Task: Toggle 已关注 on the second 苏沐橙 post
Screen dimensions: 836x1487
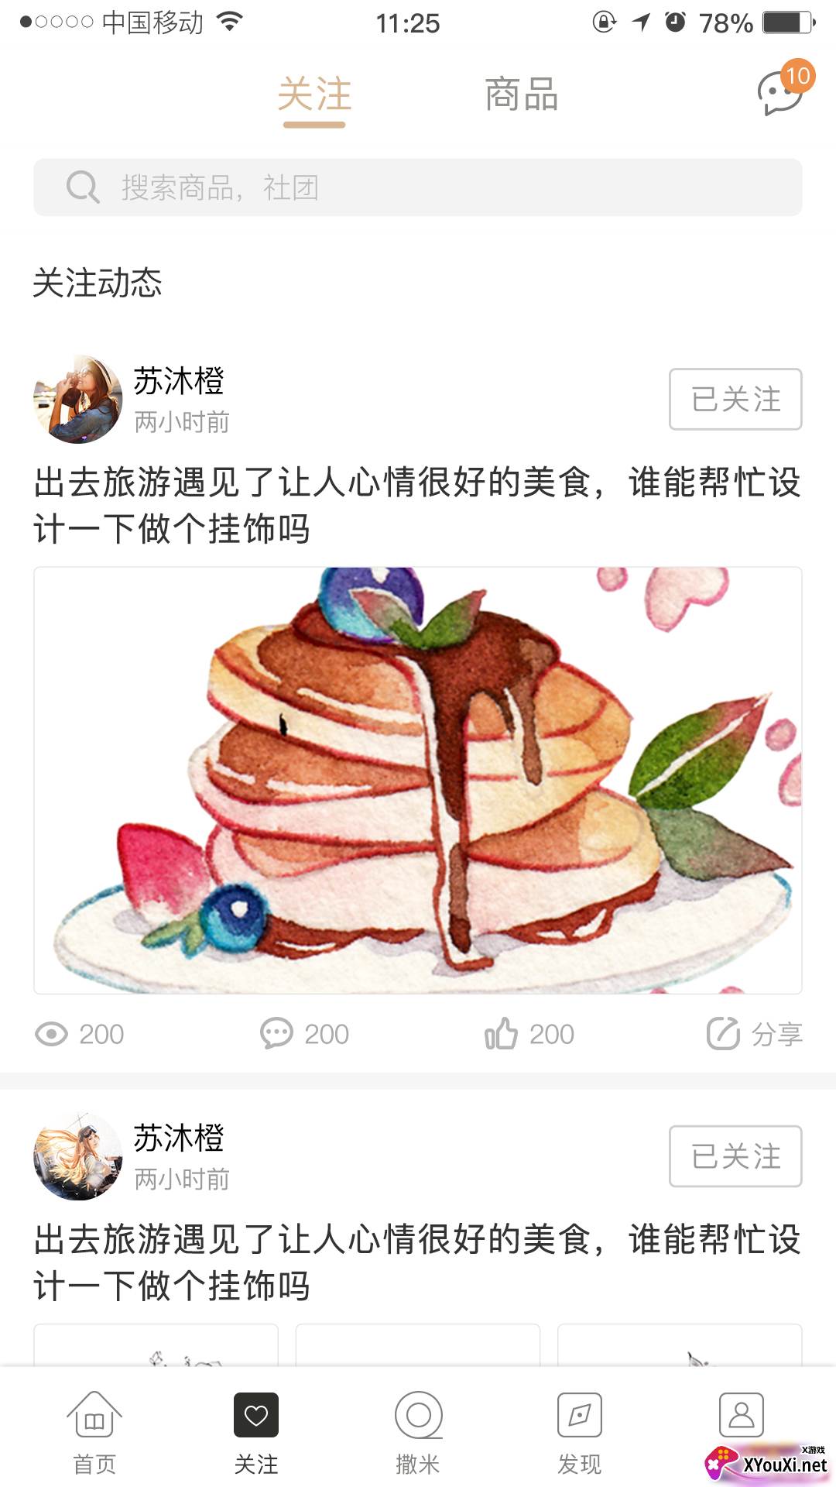Action: pyautogui.click(x=735, y=1156)
